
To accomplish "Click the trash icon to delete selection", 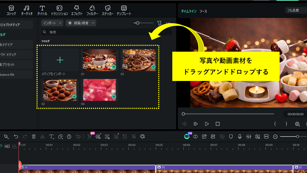I will pyautogui.click(x=33, y=137).
